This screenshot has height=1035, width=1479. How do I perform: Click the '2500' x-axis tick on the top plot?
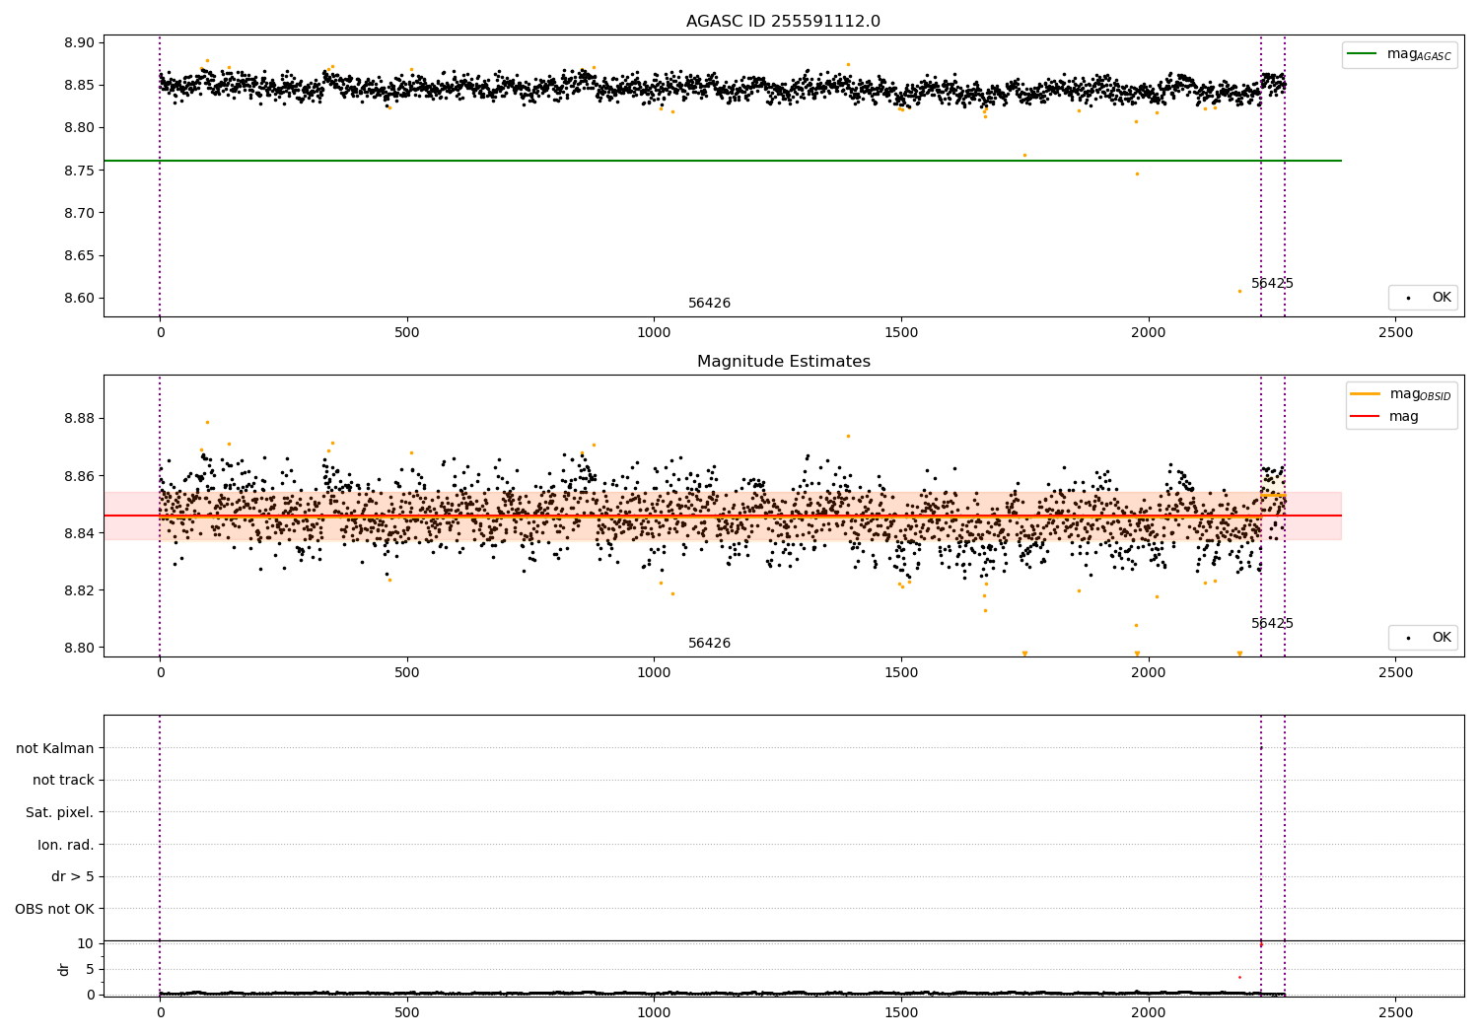[1395, 333]
